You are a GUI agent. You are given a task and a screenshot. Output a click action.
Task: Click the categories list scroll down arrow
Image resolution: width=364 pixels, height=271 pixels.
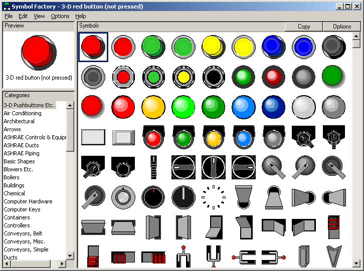click(x=70, y=255)
